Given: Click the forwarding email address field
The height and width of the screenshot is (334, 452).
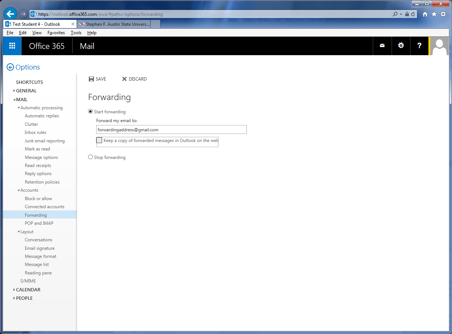Looking at the screenshot, I should 171,130.
